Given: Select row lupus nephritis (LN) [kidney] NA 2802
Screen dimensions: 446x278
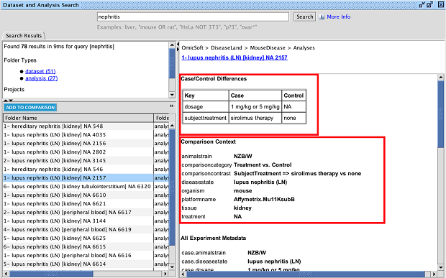Looking at the screenshot, I should (78, 152).
